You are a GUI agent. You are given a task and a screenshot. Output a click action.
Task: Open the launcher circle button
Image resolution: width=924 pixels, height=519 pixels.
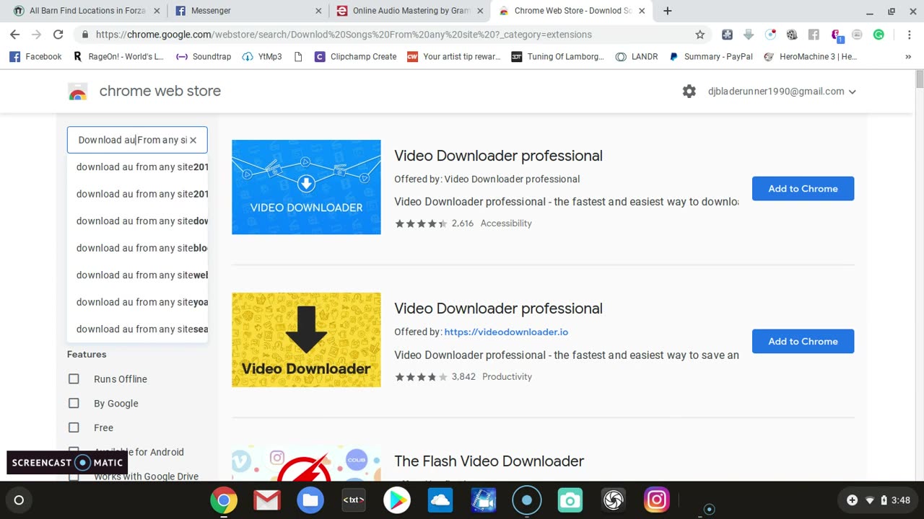pyautogui.click(x=19, y=500)
